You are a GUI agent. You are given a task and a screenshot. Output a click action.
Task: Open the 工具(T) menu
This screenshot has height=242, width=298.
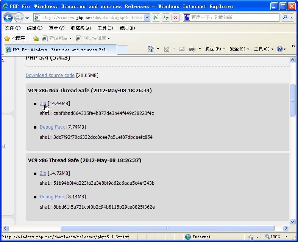pyautogui.click(x=105, y=28)
